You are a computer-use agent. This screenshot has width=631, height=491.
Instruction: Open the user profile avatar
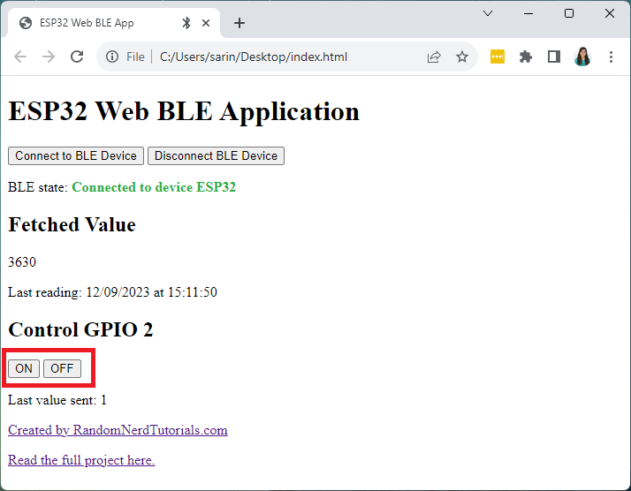[x=582, y=57]
